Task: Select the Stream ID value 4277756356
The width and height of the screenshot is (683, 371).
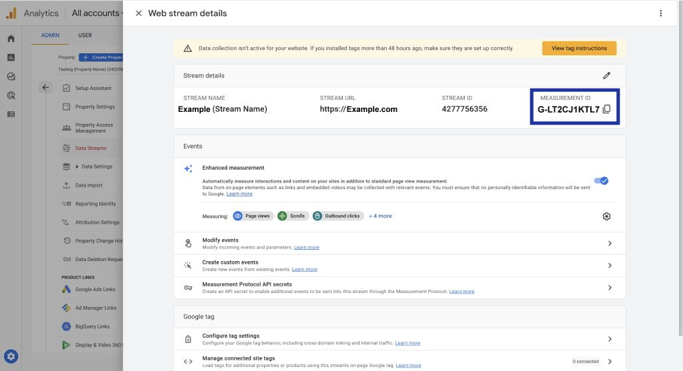Action: point(464,109)
